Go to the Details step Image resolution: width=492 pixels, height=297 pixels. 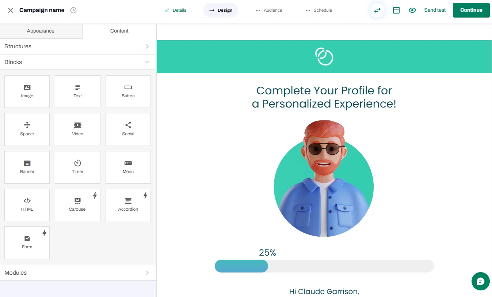click(175, 10)
